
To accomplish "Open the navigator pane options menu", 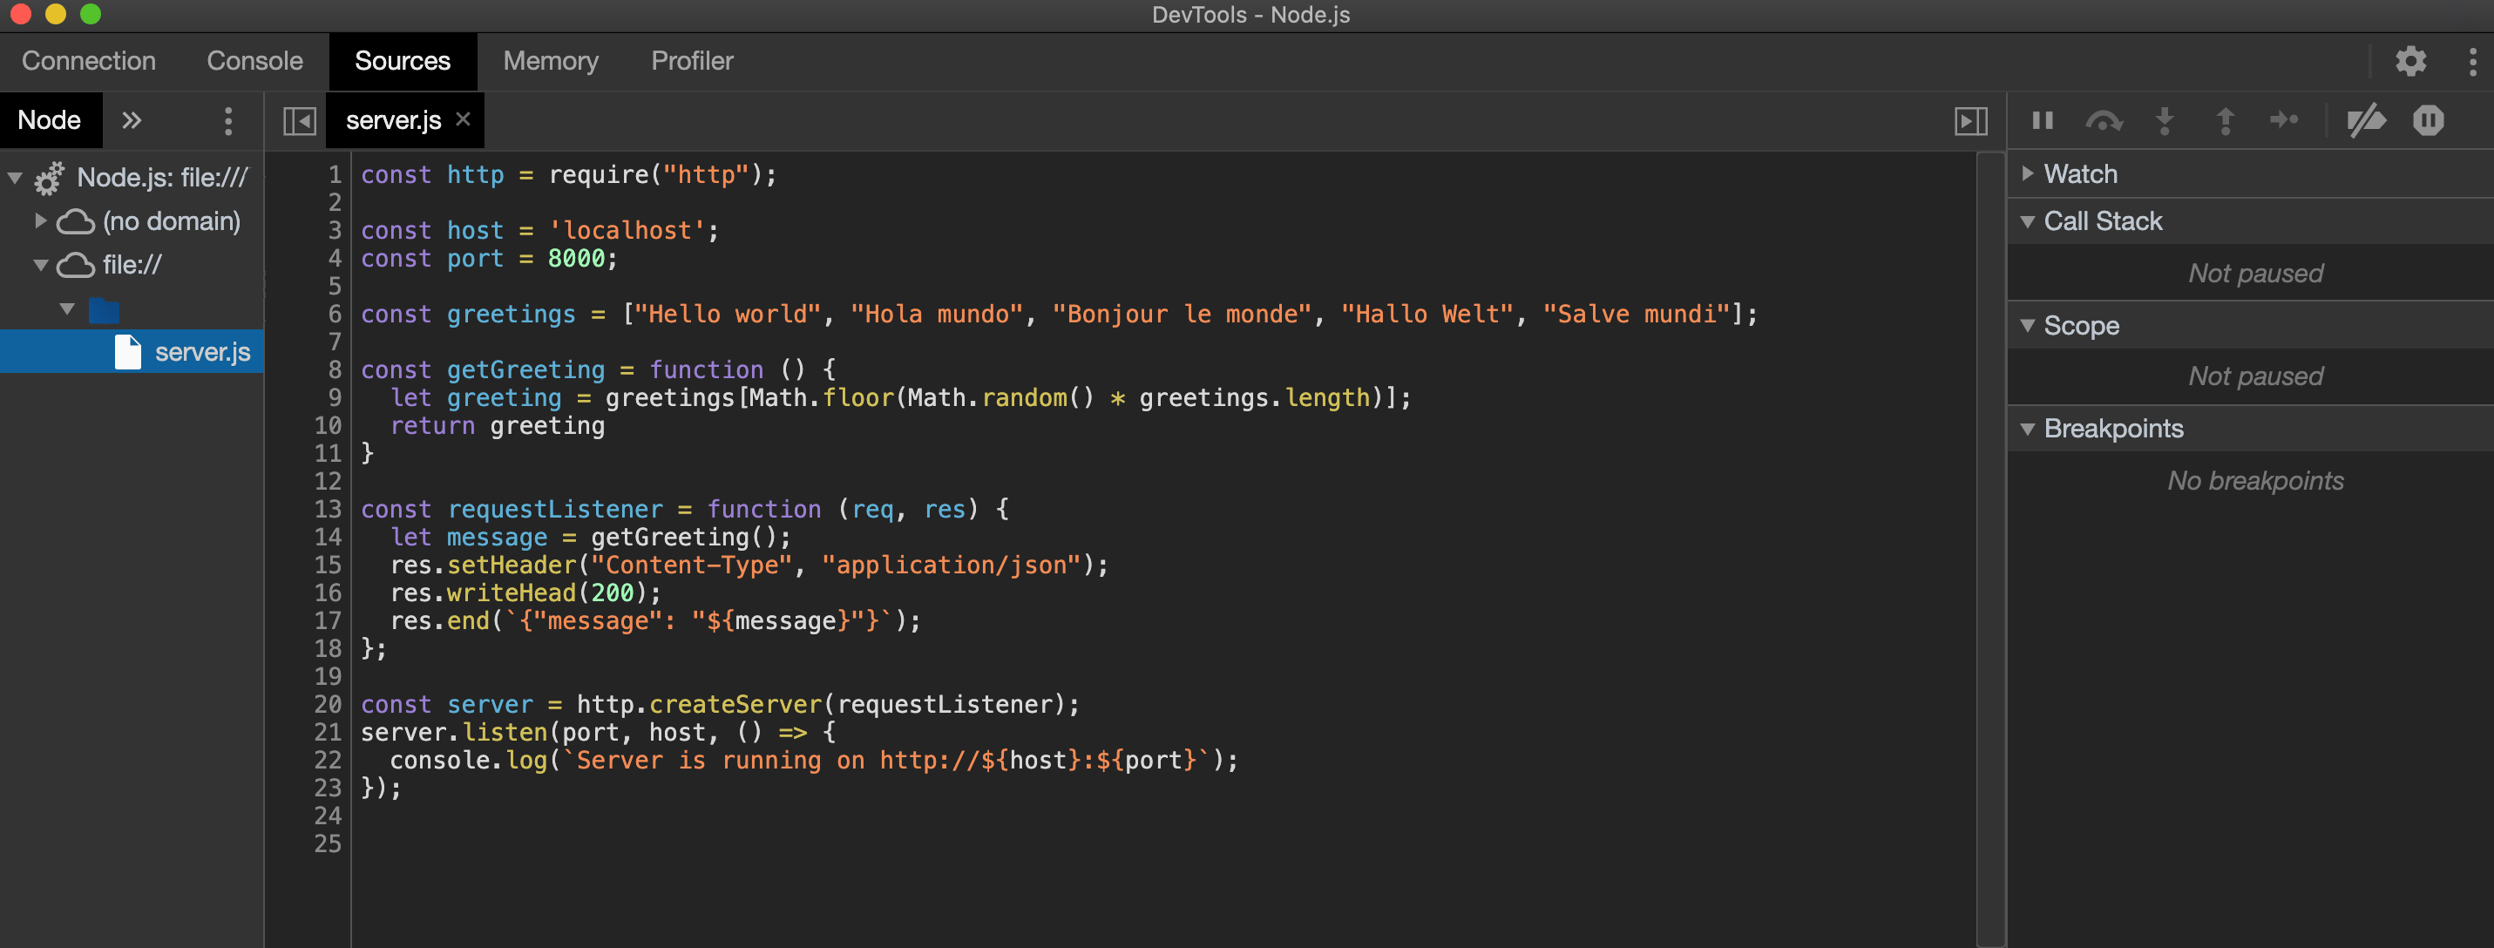I will pos(228,121).
